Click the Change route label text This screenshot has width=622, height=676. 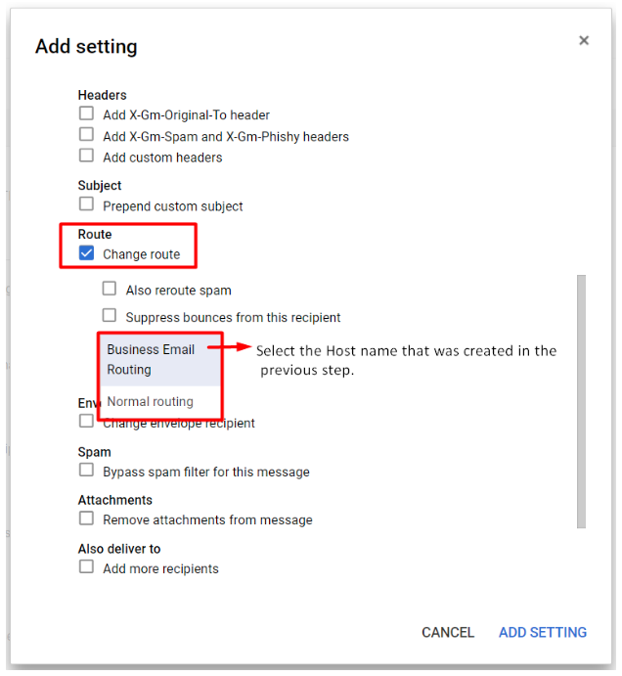142,254
